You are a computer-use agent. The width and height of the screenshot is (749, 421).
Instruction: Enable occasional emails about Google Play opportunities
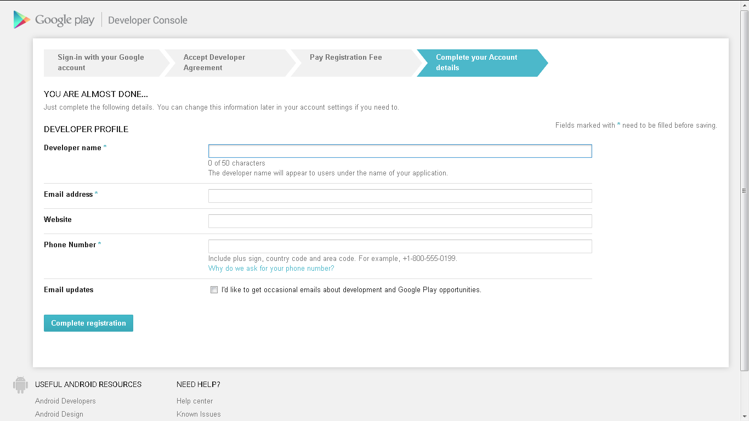214,289
